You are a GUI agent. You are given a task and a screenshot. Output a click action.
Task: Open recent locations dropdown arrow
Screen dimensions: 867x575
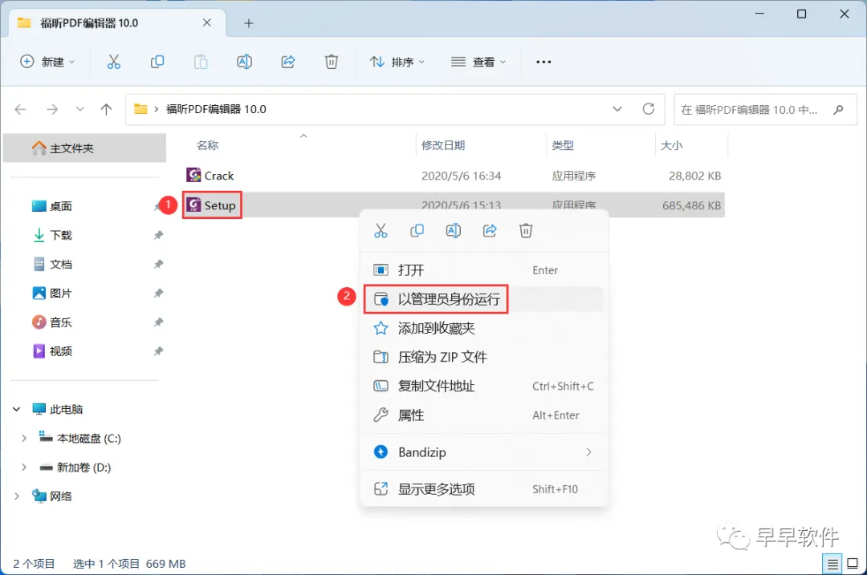coord(80,109)
